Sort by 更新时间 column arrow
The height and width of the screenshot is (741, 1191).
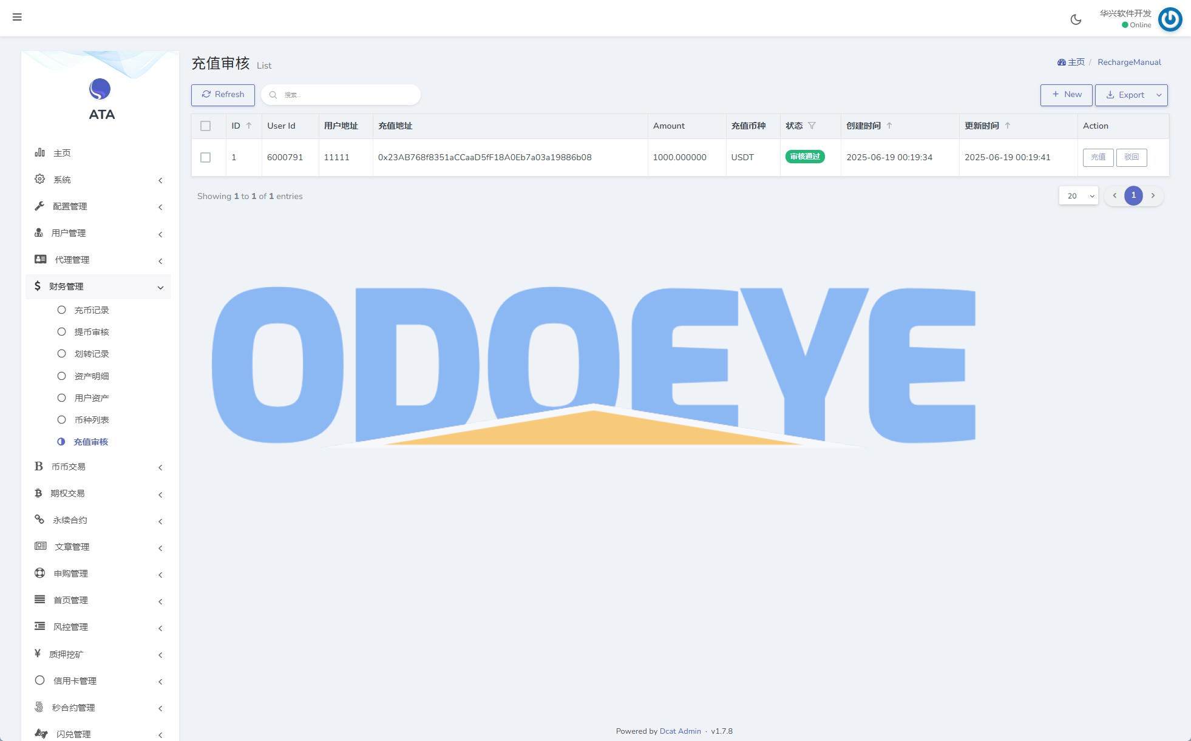tap(1008, 126)
